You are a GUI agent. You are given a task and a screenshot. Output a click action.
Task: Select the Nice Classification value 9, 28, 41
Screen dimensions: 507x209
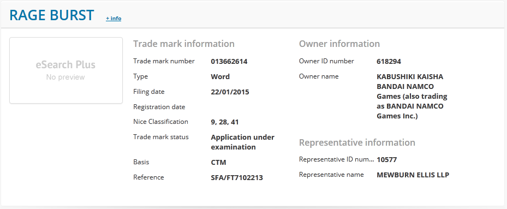[225, 122]
